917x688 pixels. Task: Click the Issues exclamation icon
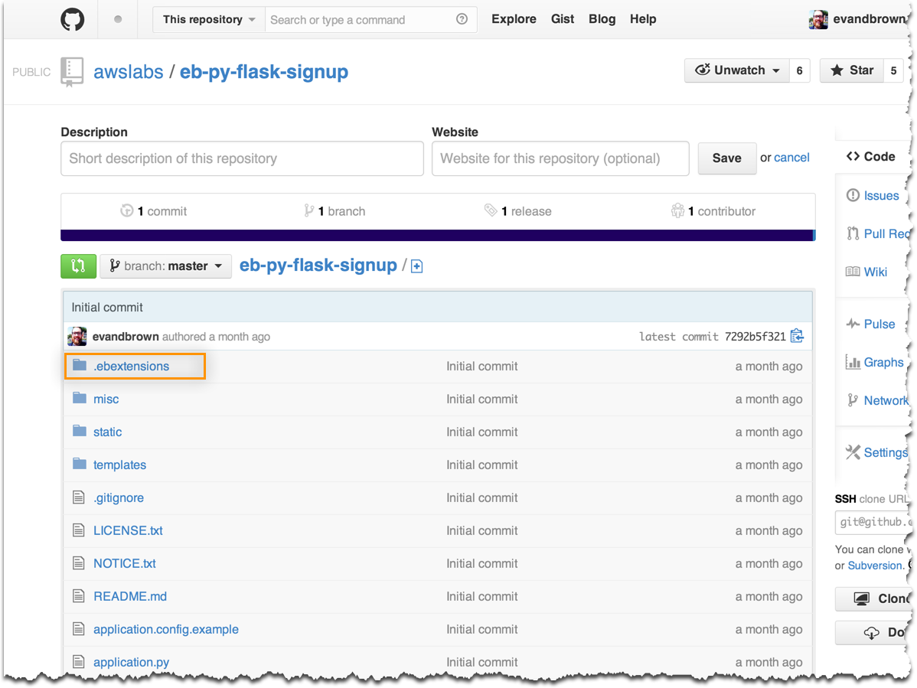point(853,195)
